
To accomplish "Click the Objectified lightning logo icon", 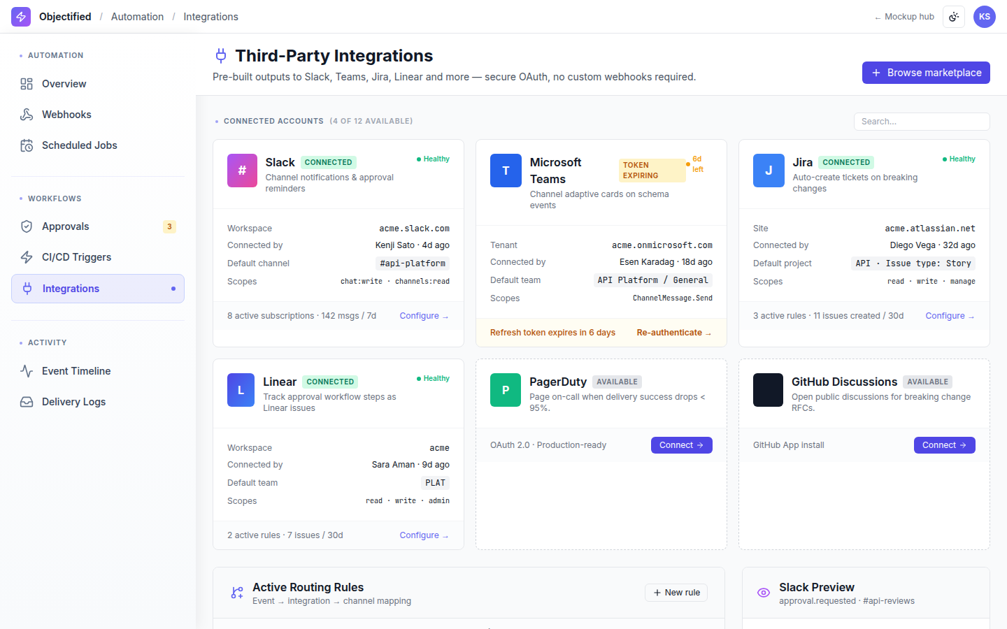I will tap(21, 17).
